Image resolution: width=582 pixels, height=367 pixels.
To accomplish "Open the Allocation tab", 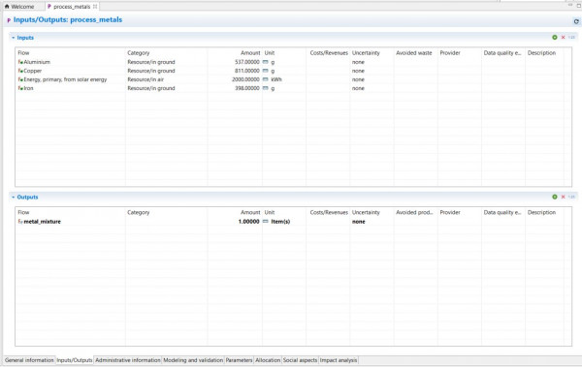I will click(268, 360).
